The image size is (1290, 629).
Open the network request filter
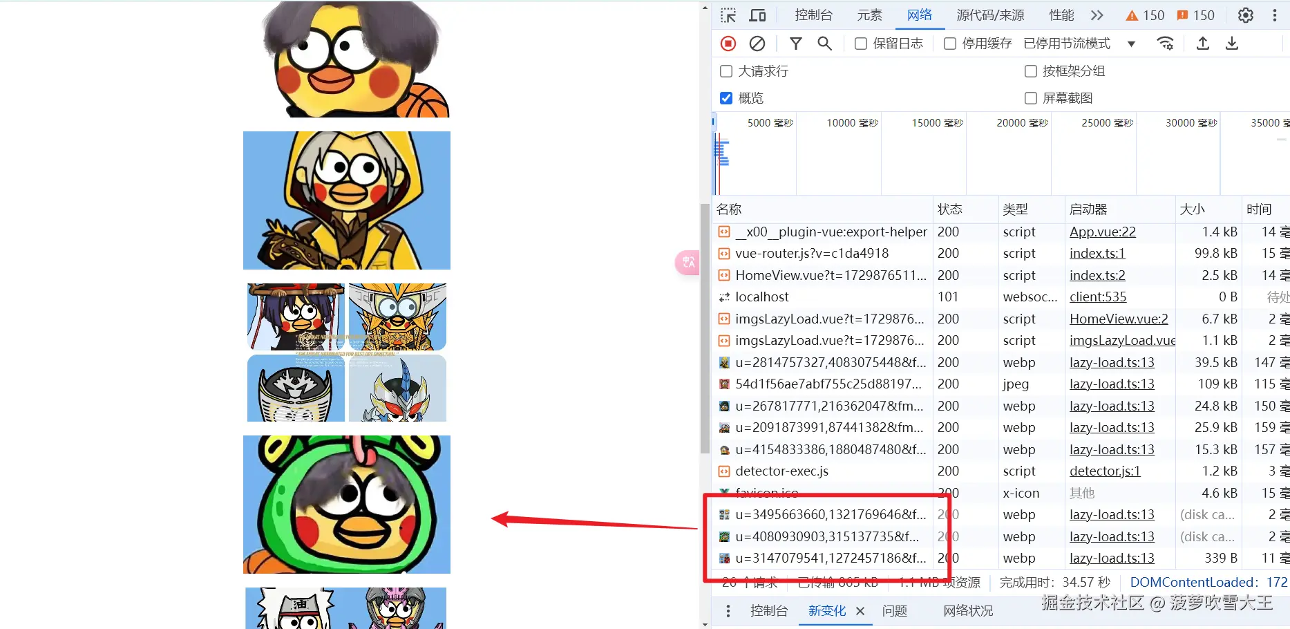click(x=796, y=43)
